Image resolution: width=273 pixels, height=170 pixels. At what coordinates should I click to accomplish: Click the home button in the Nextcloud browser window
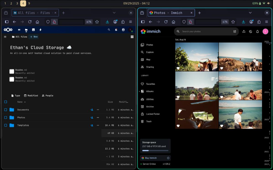pyautogui.click(x=37, y=22)
